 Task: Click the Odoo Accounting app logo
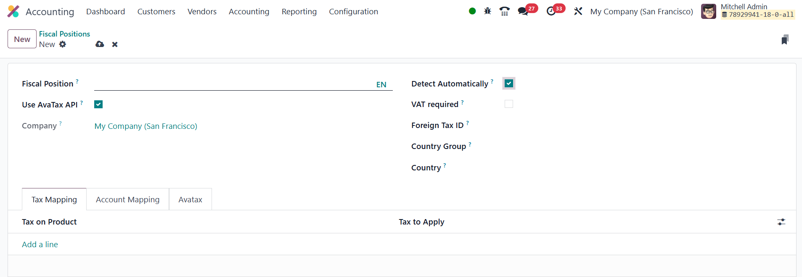[13, 11]
